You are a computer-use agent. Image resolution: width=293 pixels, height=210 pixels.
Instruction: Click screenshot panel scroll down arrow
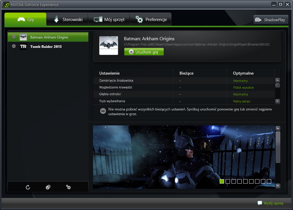point(278,186)
